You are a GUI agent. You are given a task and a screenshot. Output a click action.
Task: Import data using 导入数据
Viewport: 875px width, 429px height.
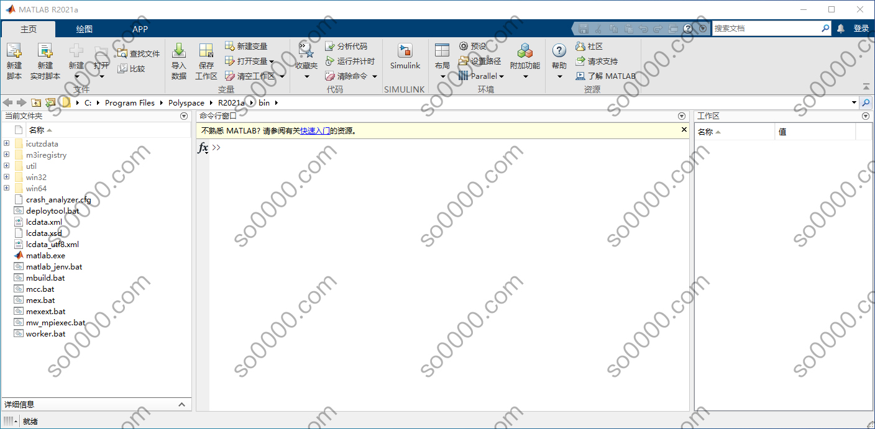tap(179, 61)
